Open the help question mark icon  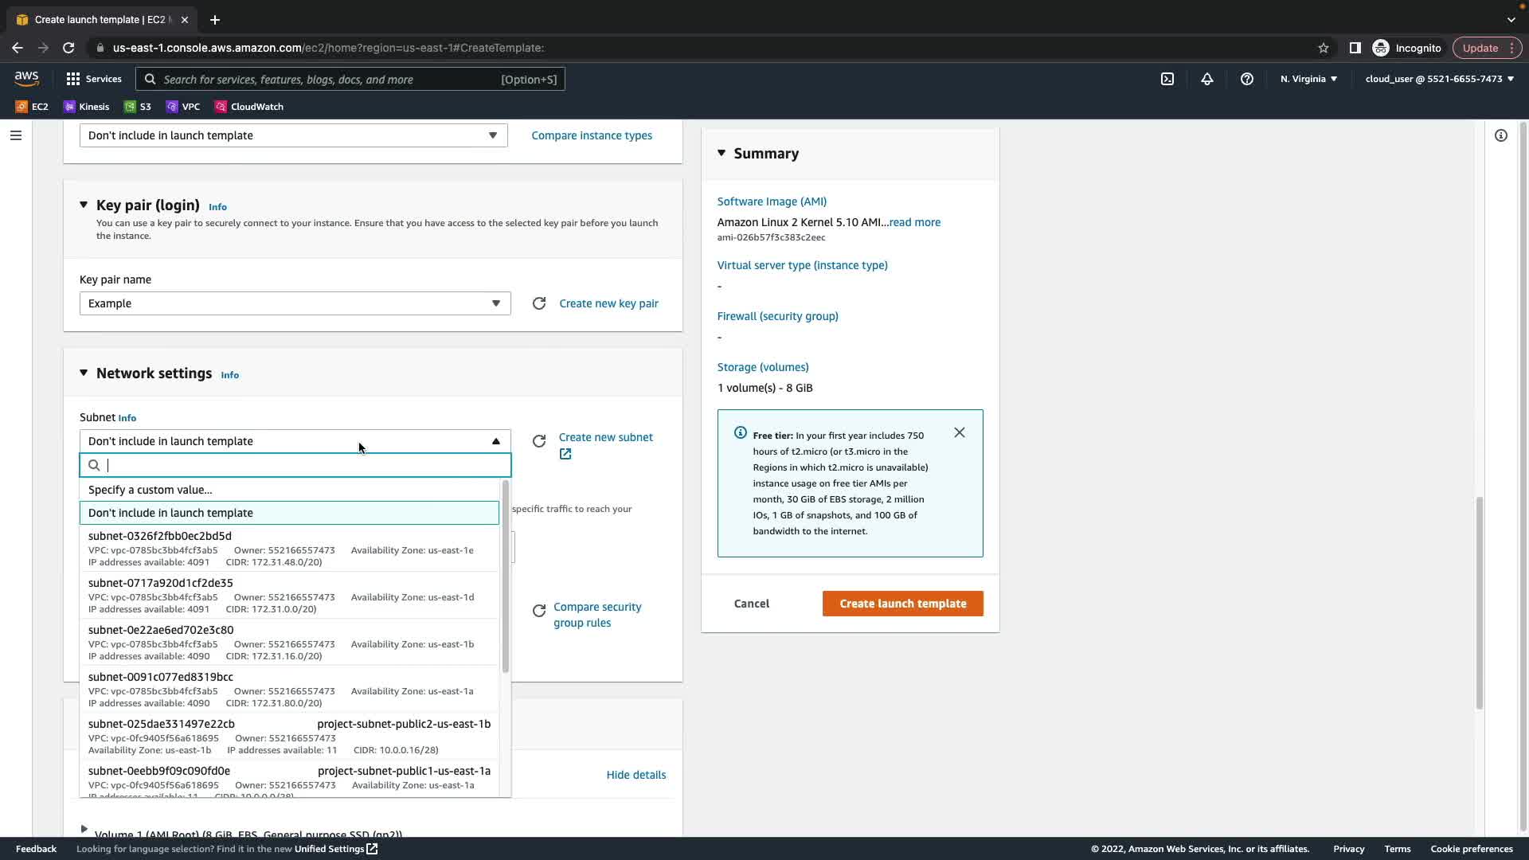(1247, 79)
